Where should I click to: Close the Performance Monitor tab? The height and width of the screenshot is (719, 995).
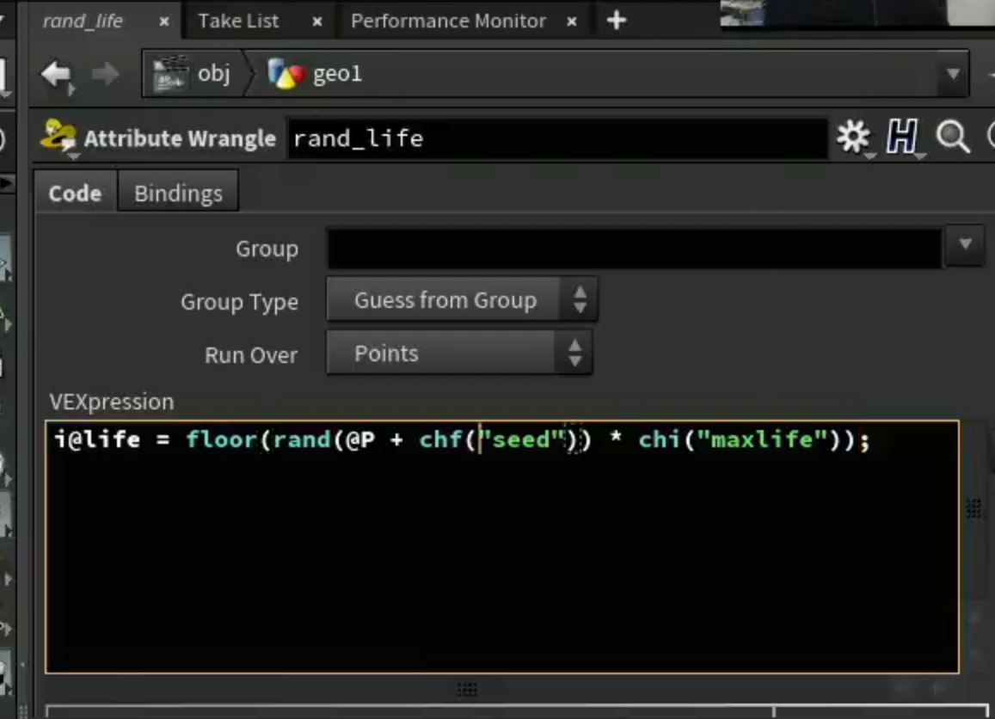click(x=572, y=22)
